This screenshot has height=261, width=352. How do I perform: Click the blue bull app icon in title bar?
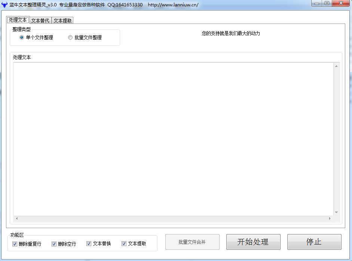coord(4,4)
